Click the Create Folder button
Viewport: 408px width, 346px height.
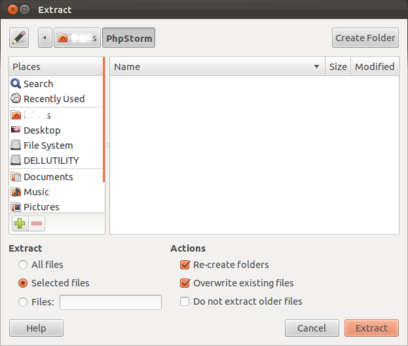[365, 38]
